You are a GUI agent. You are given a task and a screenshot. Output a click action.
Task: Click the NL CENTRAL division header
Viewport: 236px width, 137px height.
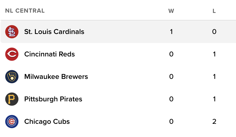[x=25, y=11]
